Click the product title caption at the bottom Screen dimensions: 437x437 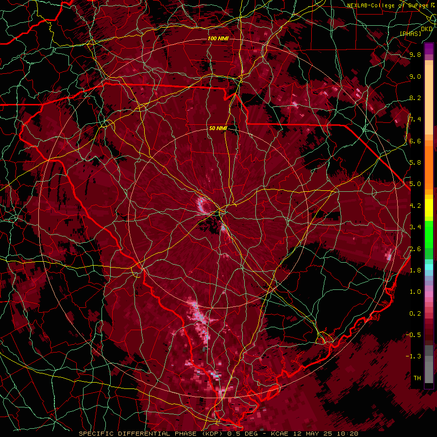[218, 434]
